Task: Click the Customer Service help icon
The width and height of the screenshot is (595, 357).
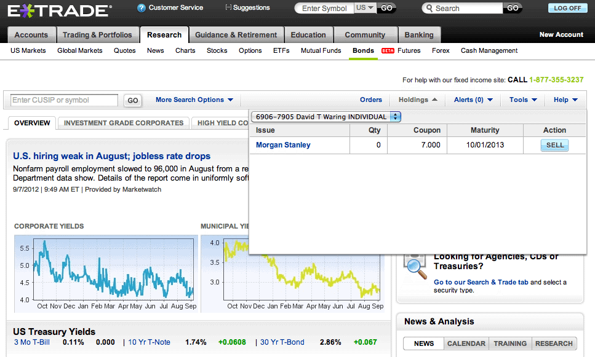Action: pyautogui.click(x=142, y=8)
